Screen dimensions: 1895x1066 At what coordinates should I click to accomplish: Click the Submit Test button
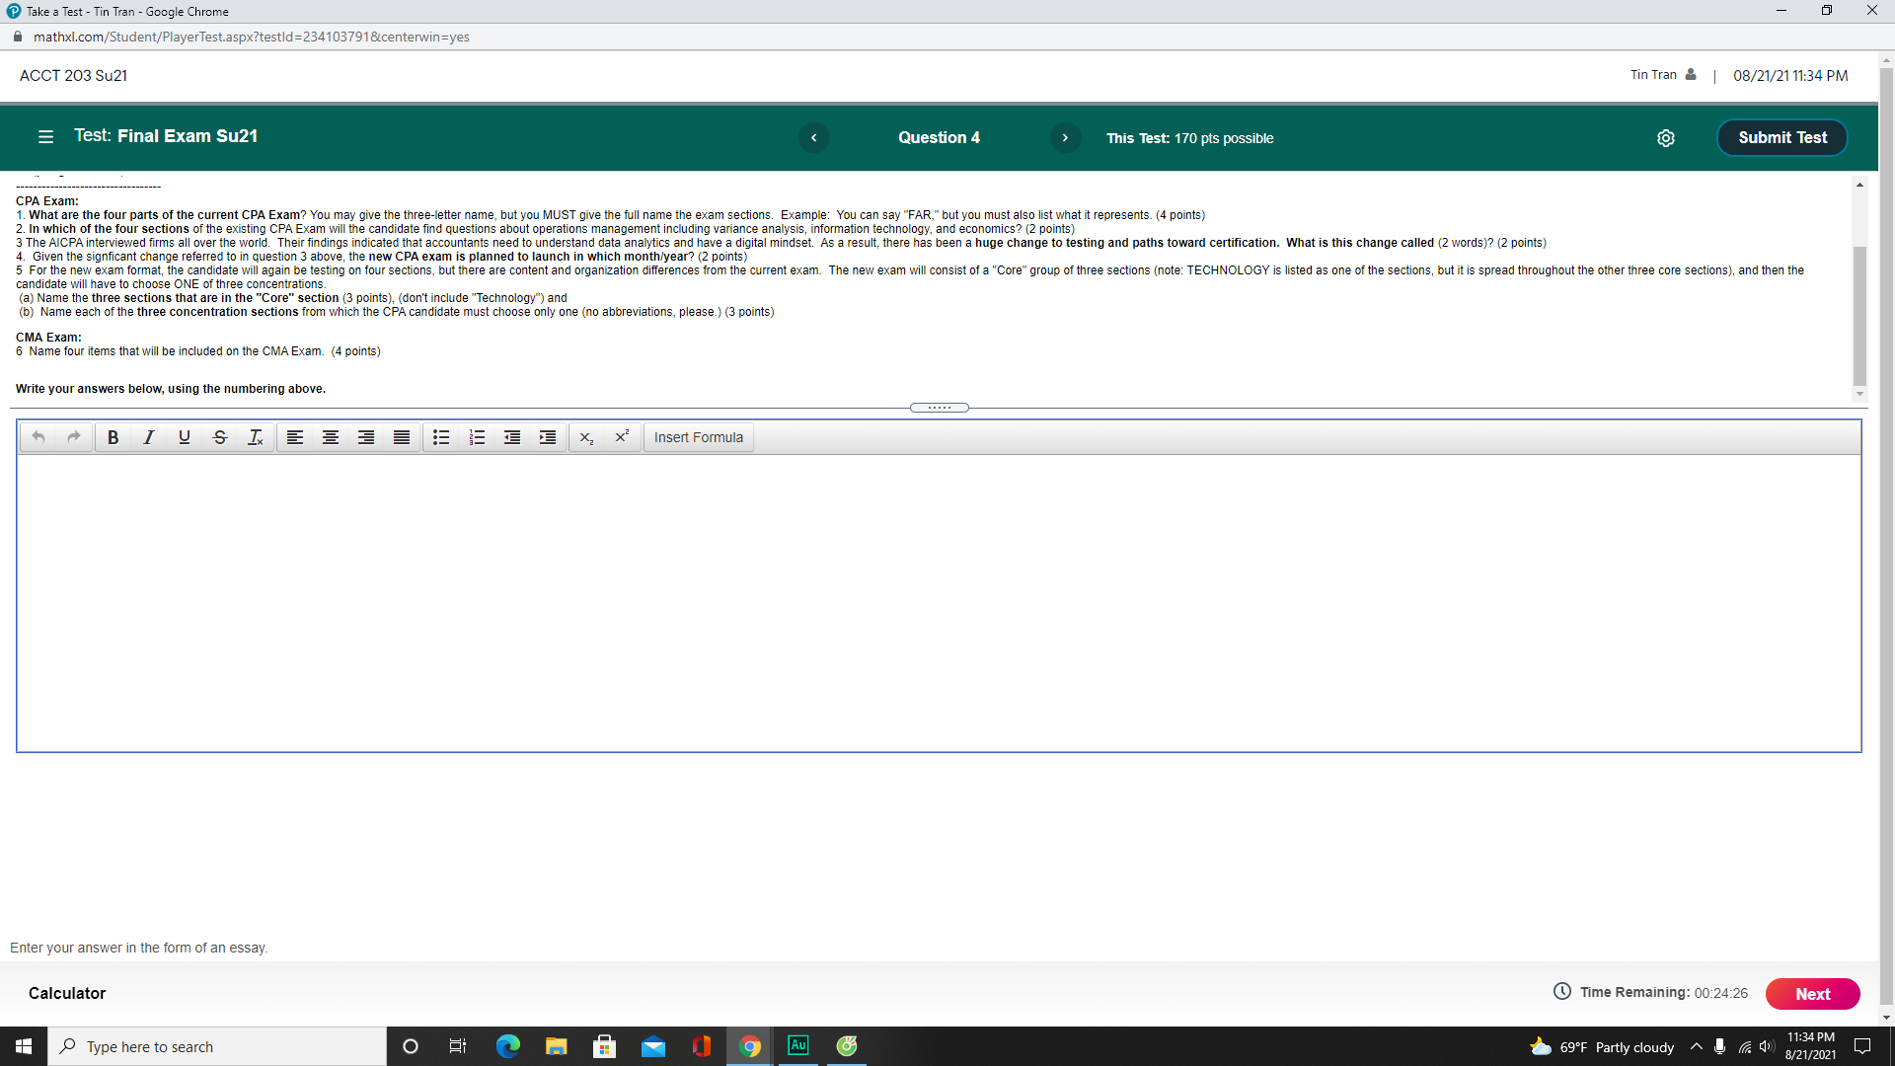point(1781,137)
